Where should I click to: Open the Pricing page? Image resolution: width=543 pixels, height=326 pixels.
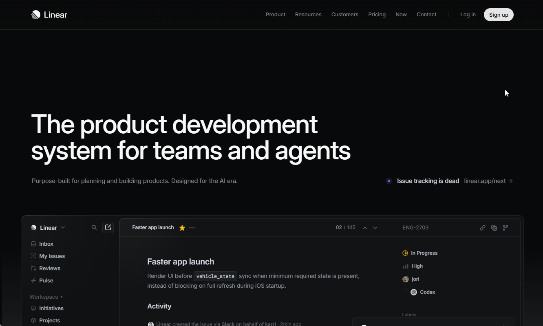tap(377, 15)
